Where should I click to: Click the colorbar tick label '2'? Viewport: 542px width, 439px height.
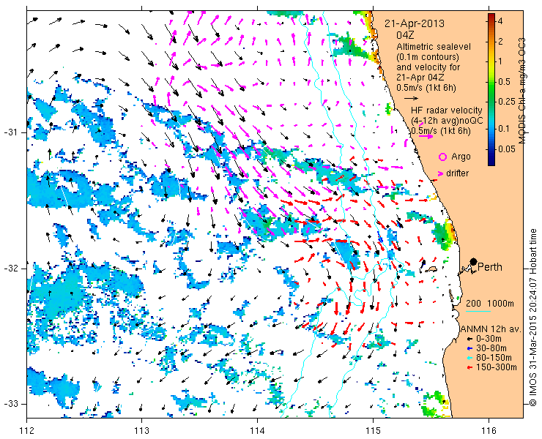click(x=500, y=42)
